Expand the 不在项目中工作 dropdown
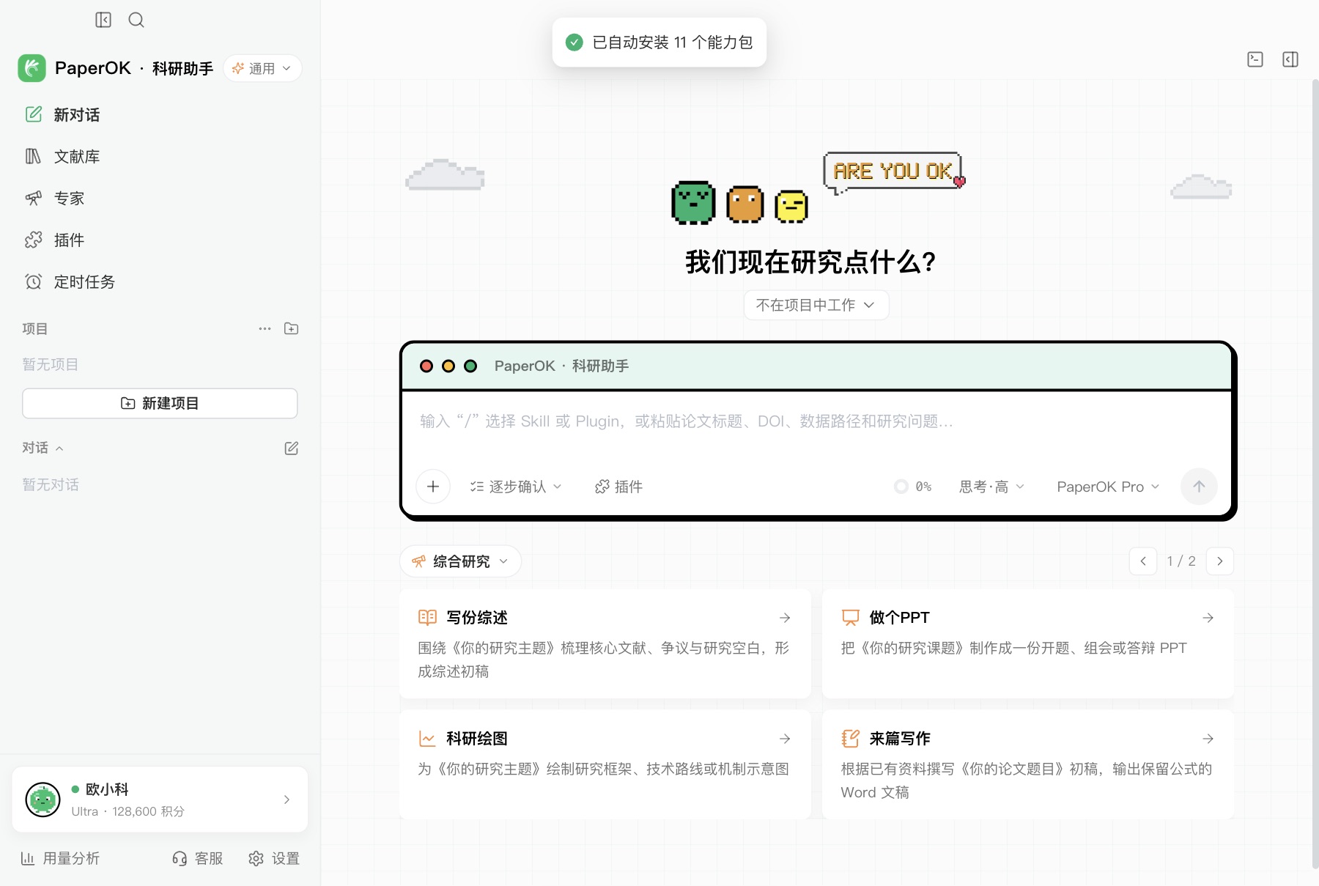This screenshot has height=886, width=1319. [x=816, y=305]
